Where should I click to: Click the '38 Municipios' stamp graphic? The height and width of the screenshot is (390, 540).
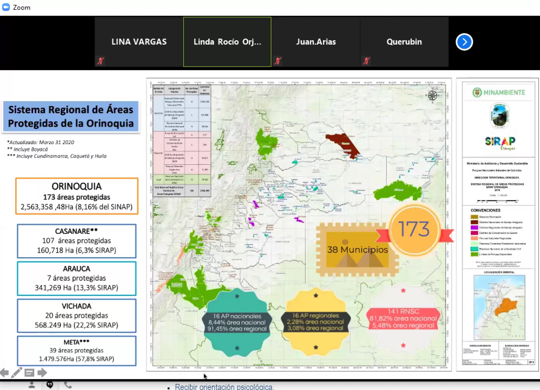[357, 249]
